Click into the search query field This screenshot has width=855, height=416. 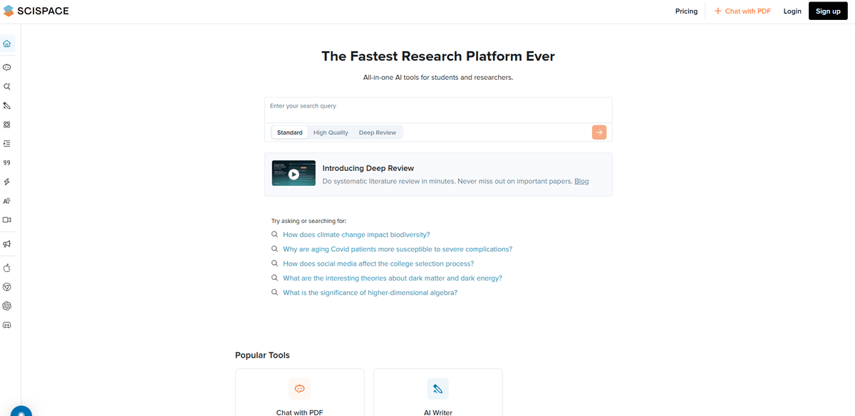tap(437, 107)
